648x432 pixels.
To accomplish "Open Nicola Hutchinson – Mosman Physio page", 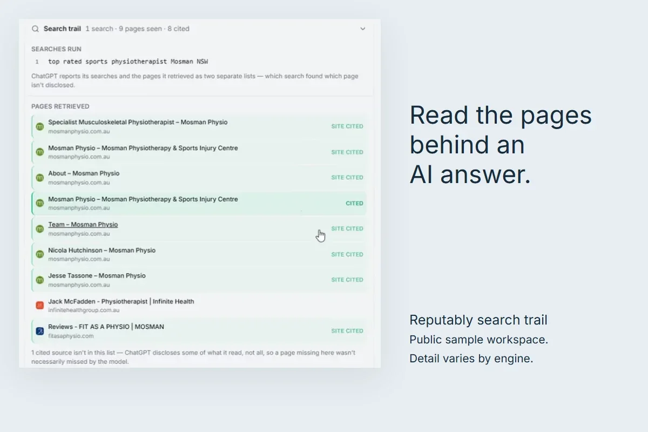I will (x=102, y=250).
